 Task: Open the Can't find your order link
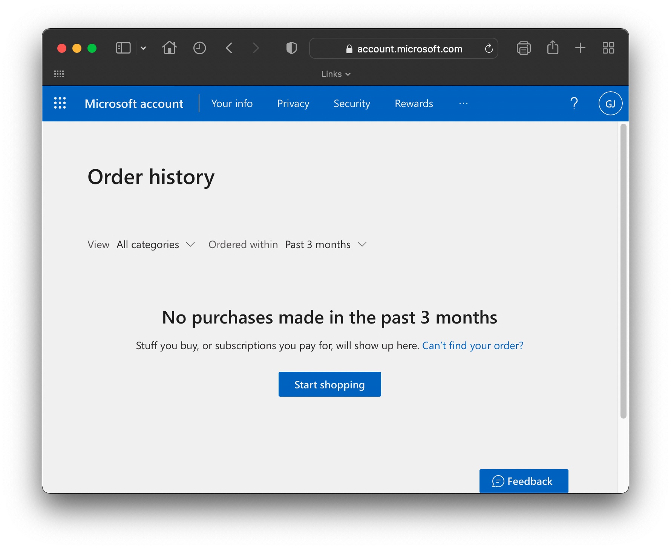(x=473, y=345)
